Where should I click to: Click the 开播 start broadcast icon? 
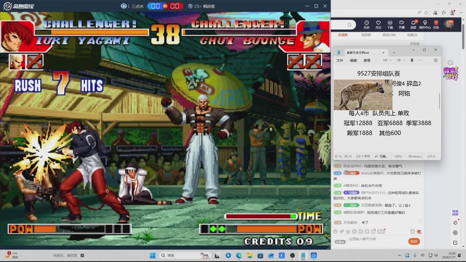(x=401, y=24)
